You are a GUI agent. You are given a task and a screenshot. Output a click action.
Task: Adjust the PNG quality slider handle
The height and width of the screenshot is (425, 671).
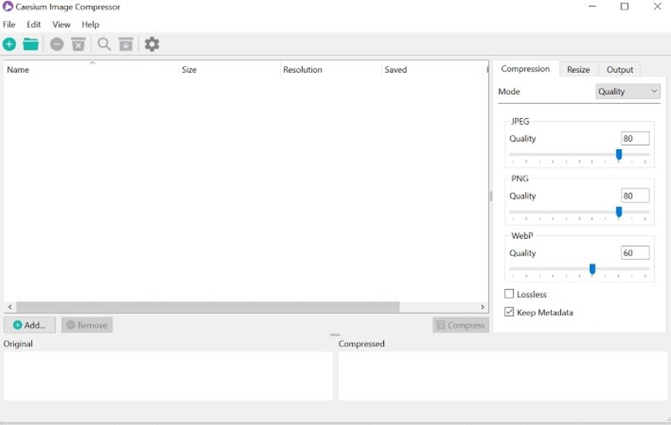619,211
